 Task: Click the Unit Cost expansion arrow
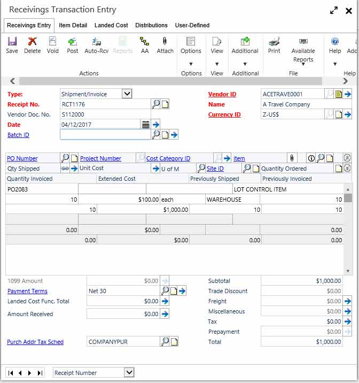tap(156, 168)
